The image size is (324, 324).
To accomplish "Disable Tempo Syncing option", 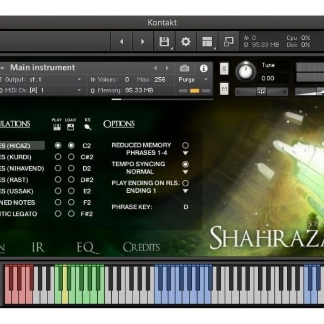I will 185,164.
